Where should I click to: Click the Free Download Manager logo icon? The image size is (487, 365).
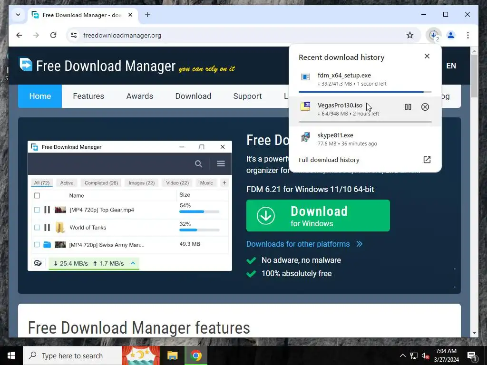pos(26,65)
